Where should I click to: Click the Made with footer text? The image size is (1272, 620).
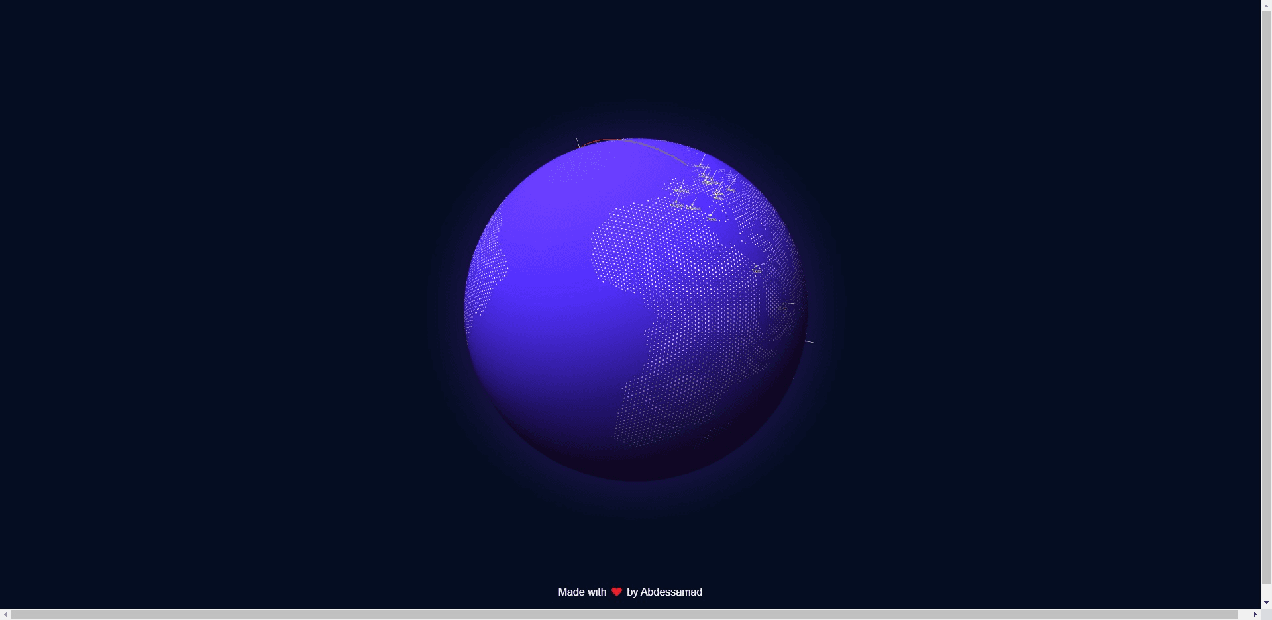click(x=583, y=592)
